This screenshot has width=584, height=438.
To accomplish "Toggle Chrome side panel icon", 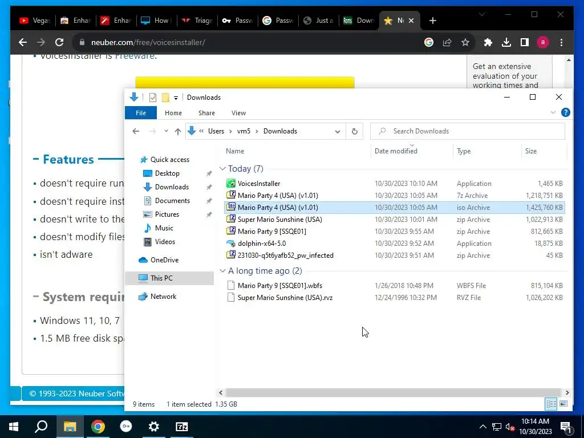I will (x=525, y=42).
